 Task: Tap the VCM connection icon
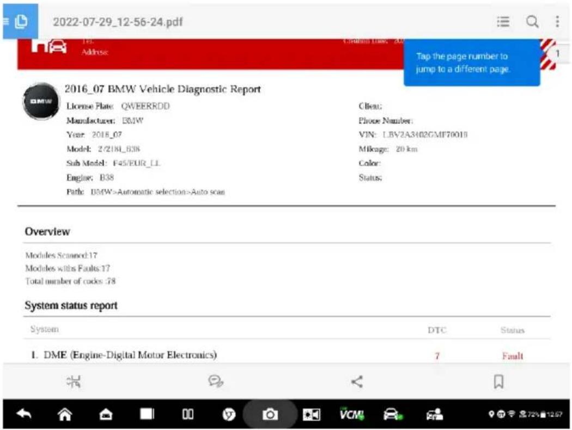(x=352, y=414)
